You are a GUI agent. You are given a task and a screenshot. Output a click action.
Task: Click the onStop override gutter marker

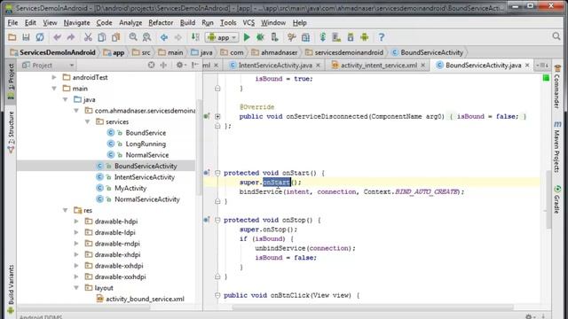tap(207, 220)
